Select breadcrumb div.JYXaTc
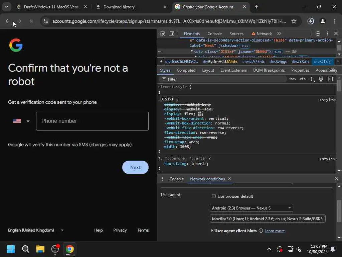 [x=300, y=62]
